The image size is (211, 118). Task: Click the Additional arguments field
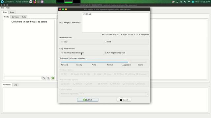(x=113, y=94)
